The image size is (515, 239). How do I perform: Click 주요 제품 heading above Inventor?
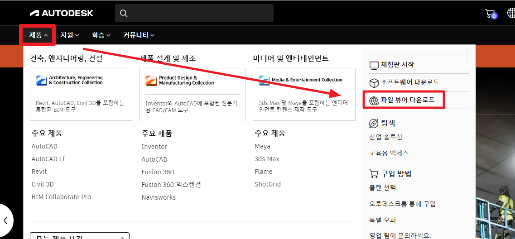click(157, 134)
